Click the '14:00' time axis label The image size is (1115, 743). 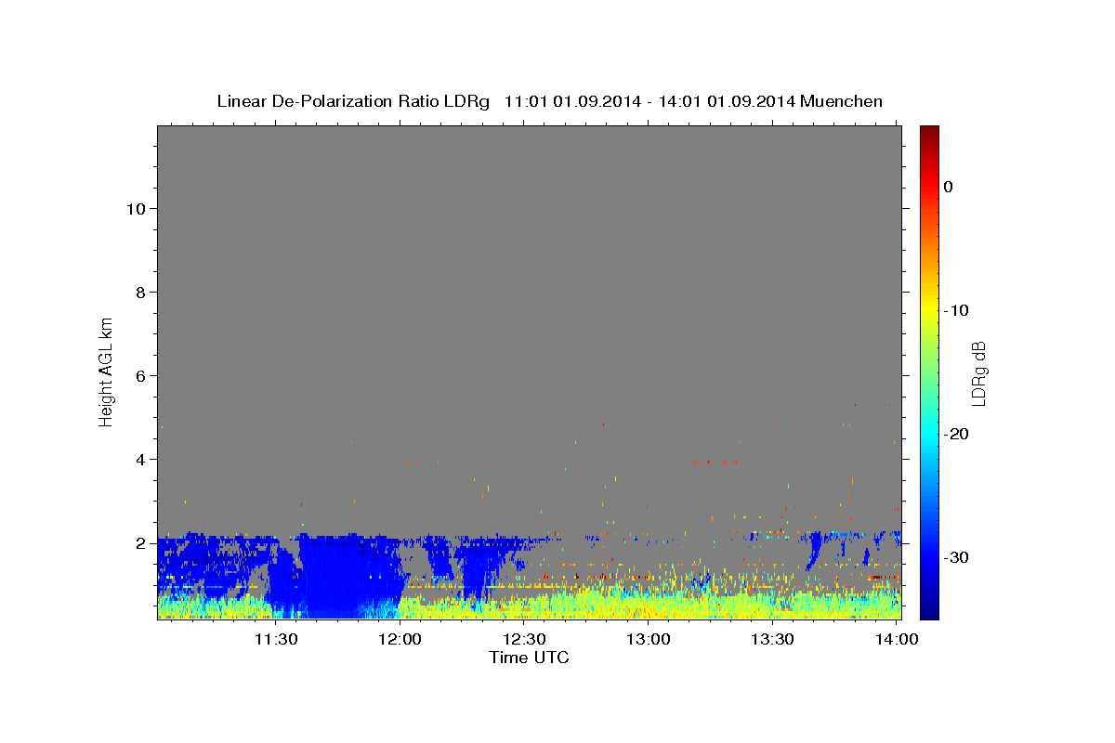(895, 639)
